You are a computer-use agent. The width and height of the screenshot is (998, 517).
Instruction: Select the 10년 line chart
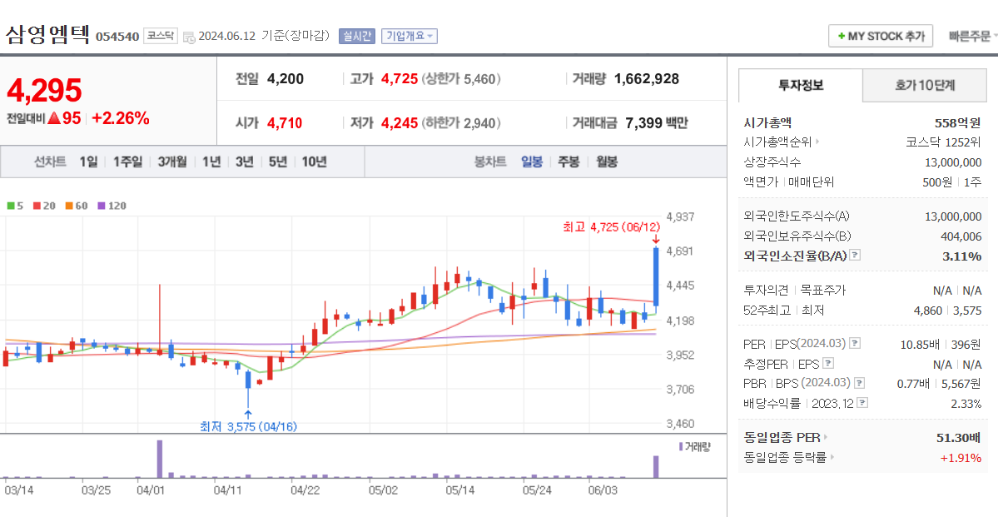(x=314, y=162)
